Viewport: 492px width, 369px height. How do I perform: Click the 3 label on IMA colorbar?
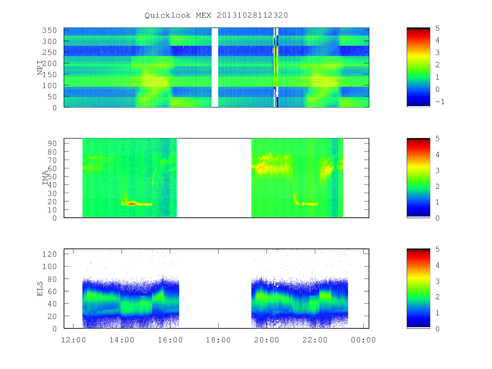[437, 170]
